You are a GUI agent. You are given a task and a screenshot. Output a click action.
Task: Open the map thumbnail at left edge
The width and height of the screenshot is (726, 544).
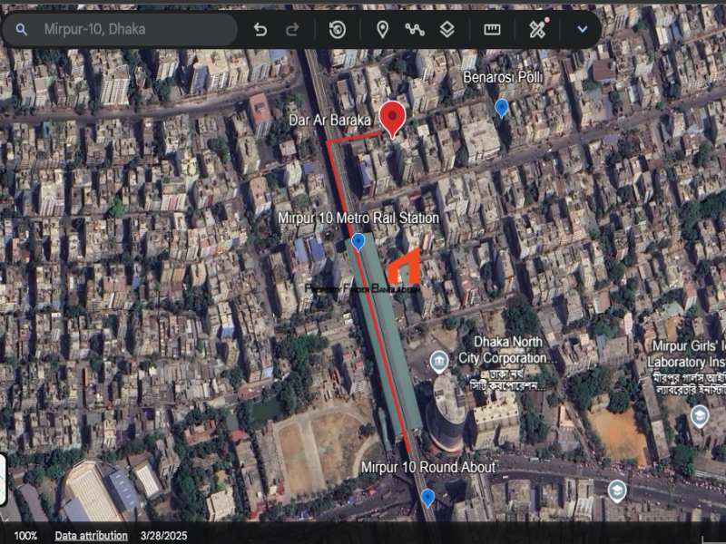click(3, 480)
